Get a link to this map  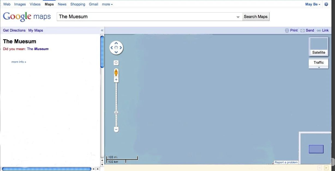pyautogui.click(x=323, y=30)
